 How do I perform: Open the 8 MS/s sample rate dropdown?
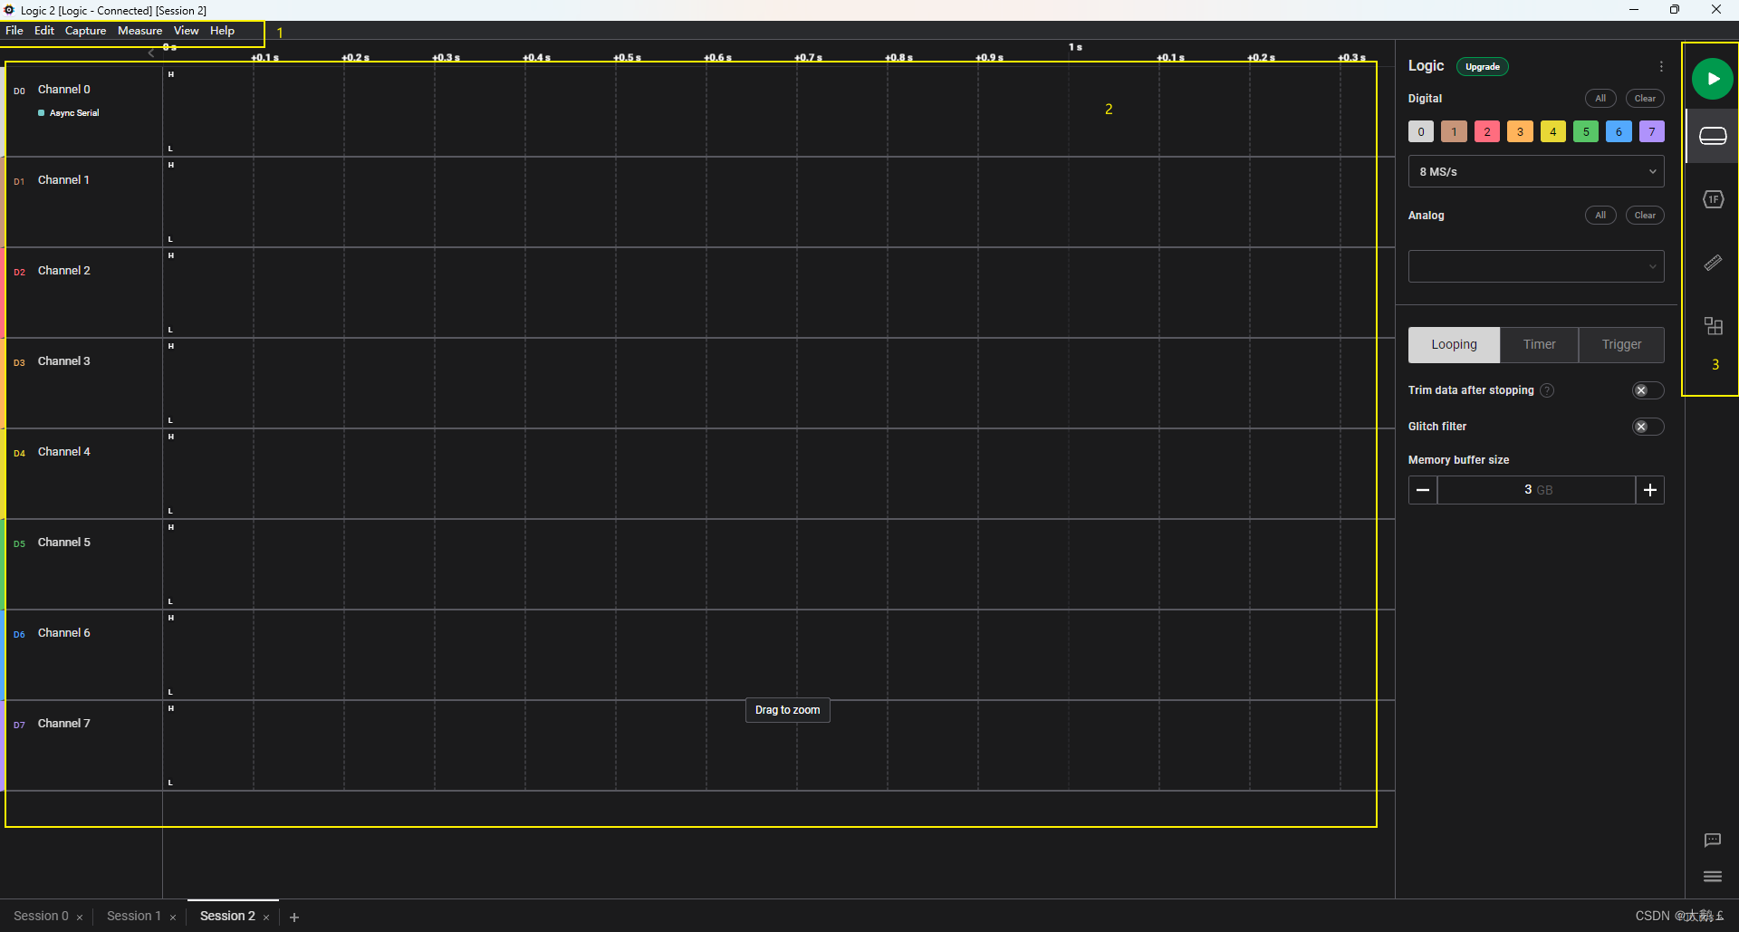tap(1536, 171)
